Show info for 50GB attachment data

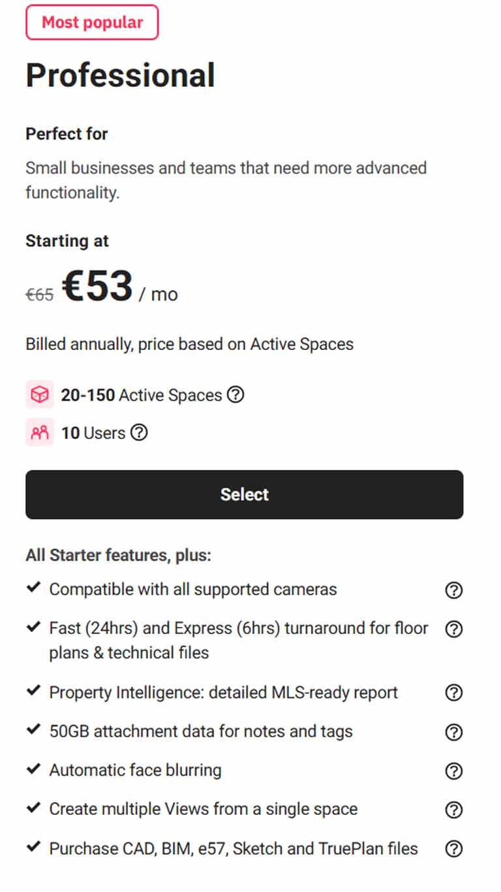[453, 732]
